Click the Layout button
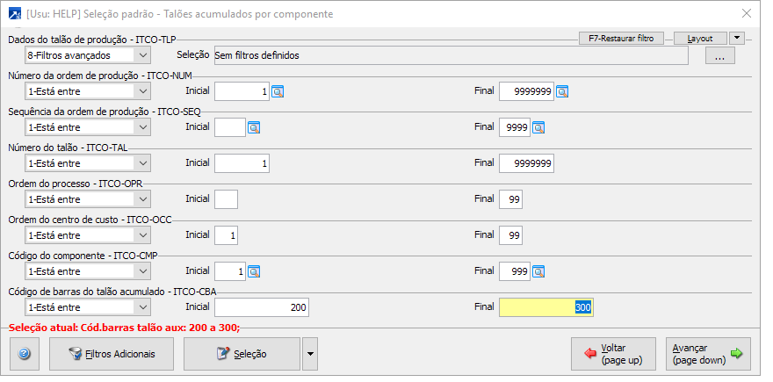This screenshot has height=382, width=773. pos(700,39)
